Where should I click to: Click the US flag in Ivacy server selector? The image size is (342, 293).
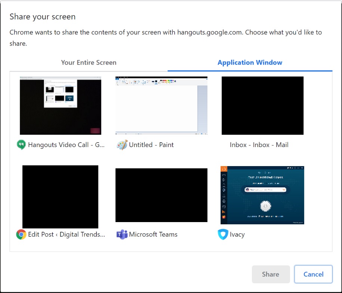coord(247,190)
